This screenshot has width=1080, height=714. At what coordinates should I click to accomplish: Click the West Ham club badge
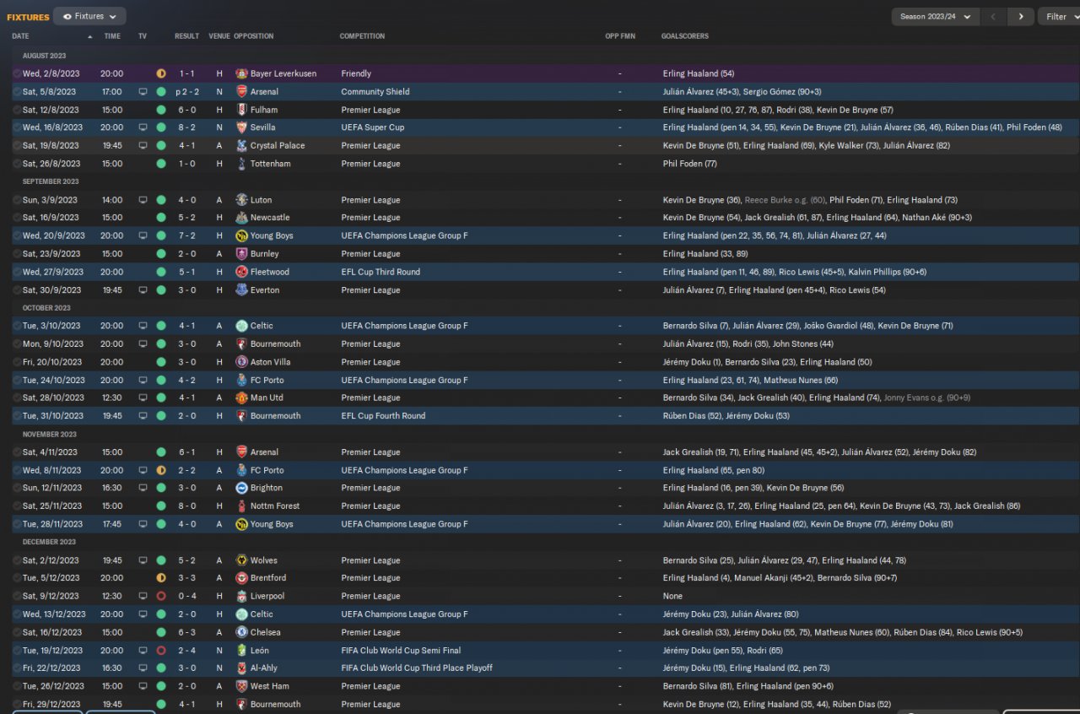tap(241, 686)
